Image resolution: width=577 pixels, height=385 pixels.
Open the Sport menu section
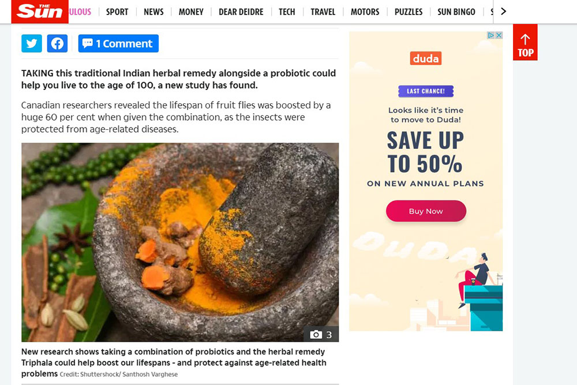tap(117, 12)
